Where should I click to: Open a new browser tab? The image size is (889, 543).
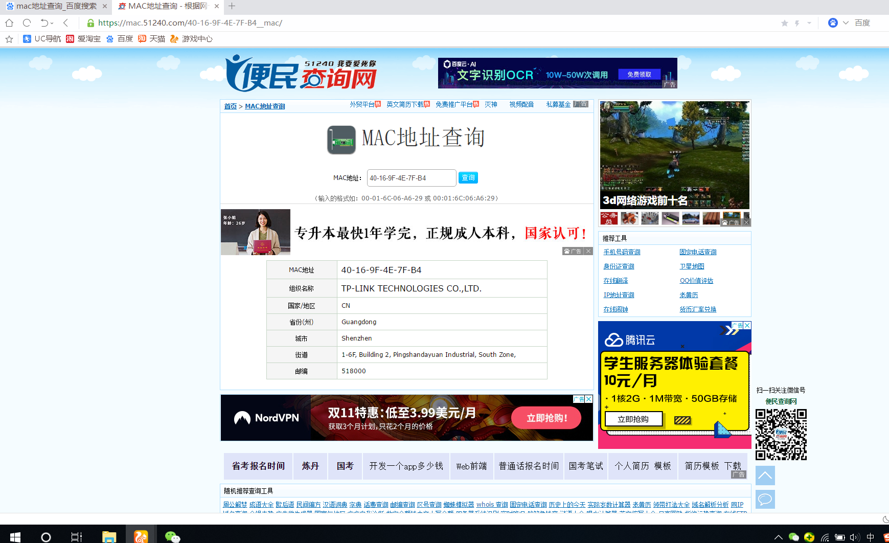pos(232,6)
